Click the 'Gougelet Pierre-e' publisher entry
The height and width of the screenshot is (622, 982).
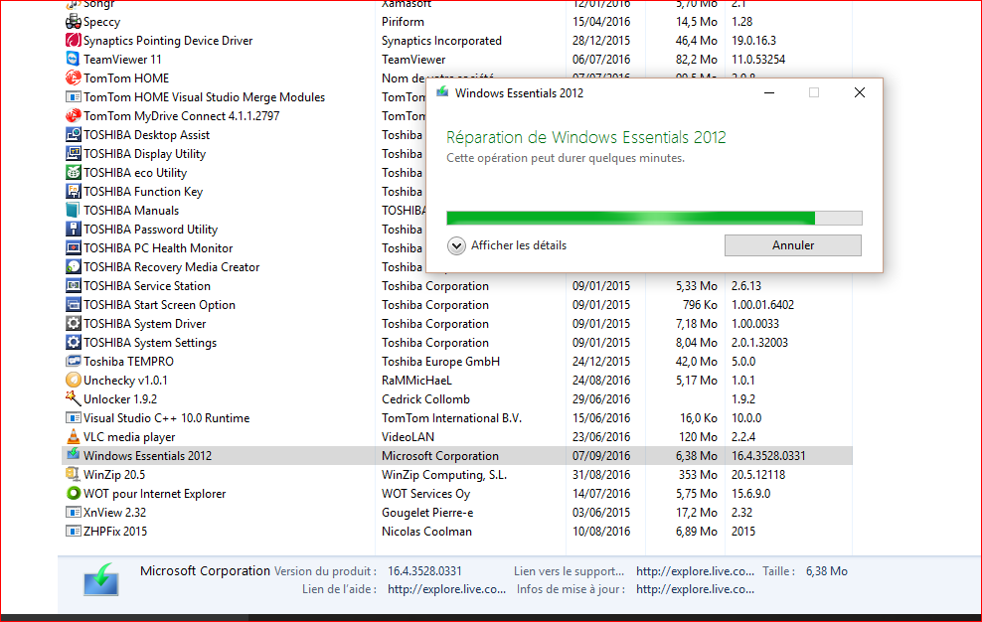click(427, 513)
